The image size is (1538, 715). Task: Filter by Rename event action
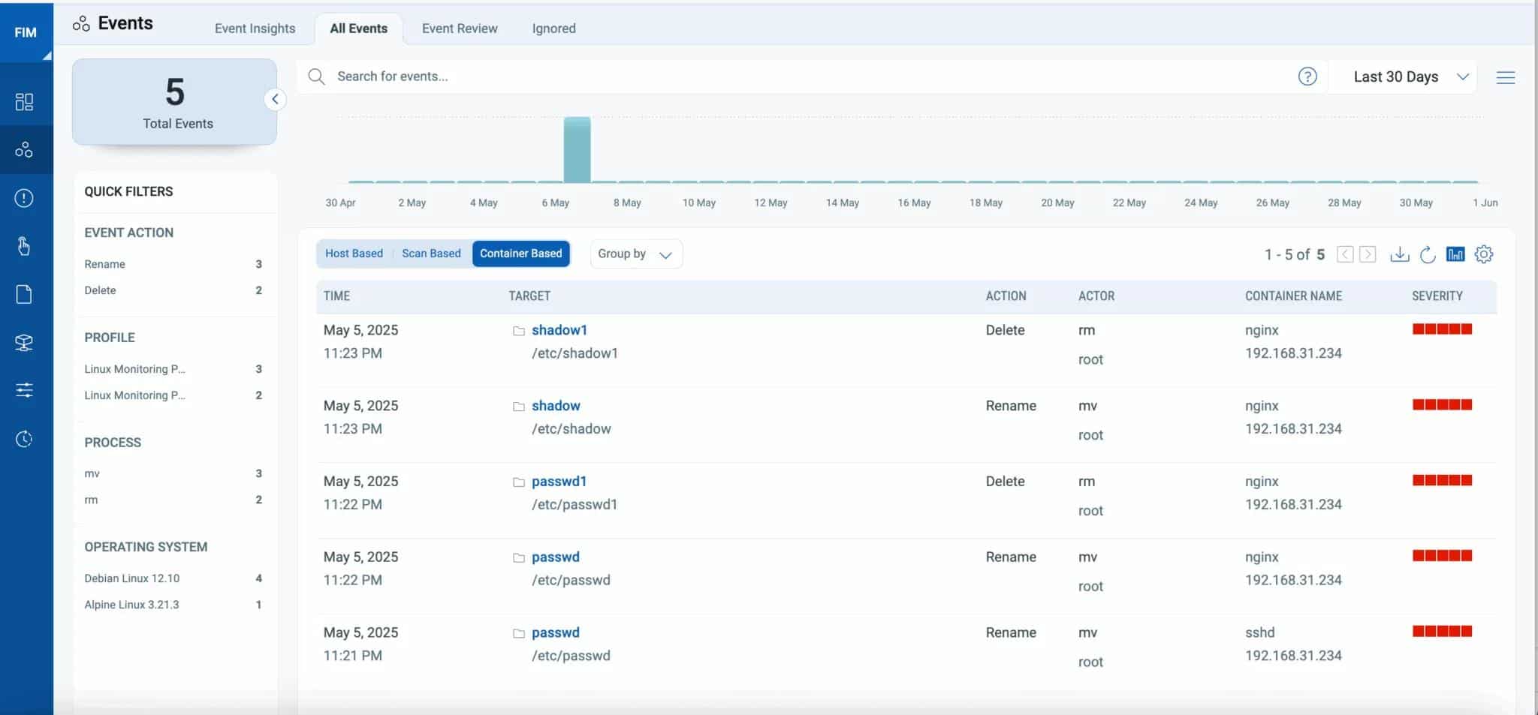click(105, 264)
